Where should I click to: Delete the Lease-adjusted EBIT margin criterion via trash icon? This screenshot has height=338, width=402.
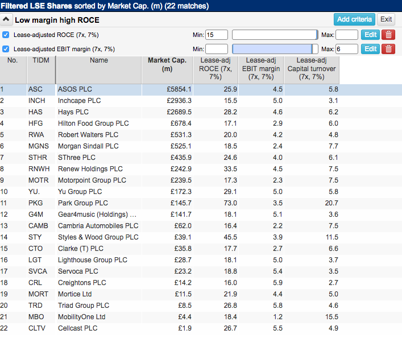(388, 49)
